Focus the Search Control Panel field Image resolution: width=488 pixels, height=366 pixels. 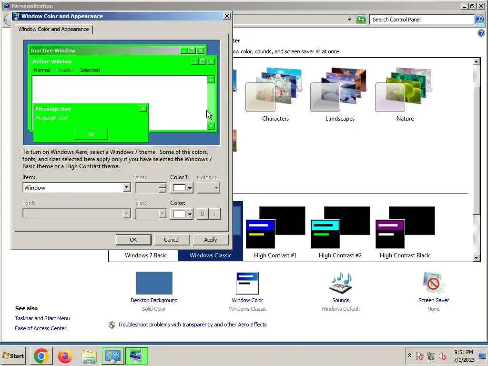tap(422, 20)
